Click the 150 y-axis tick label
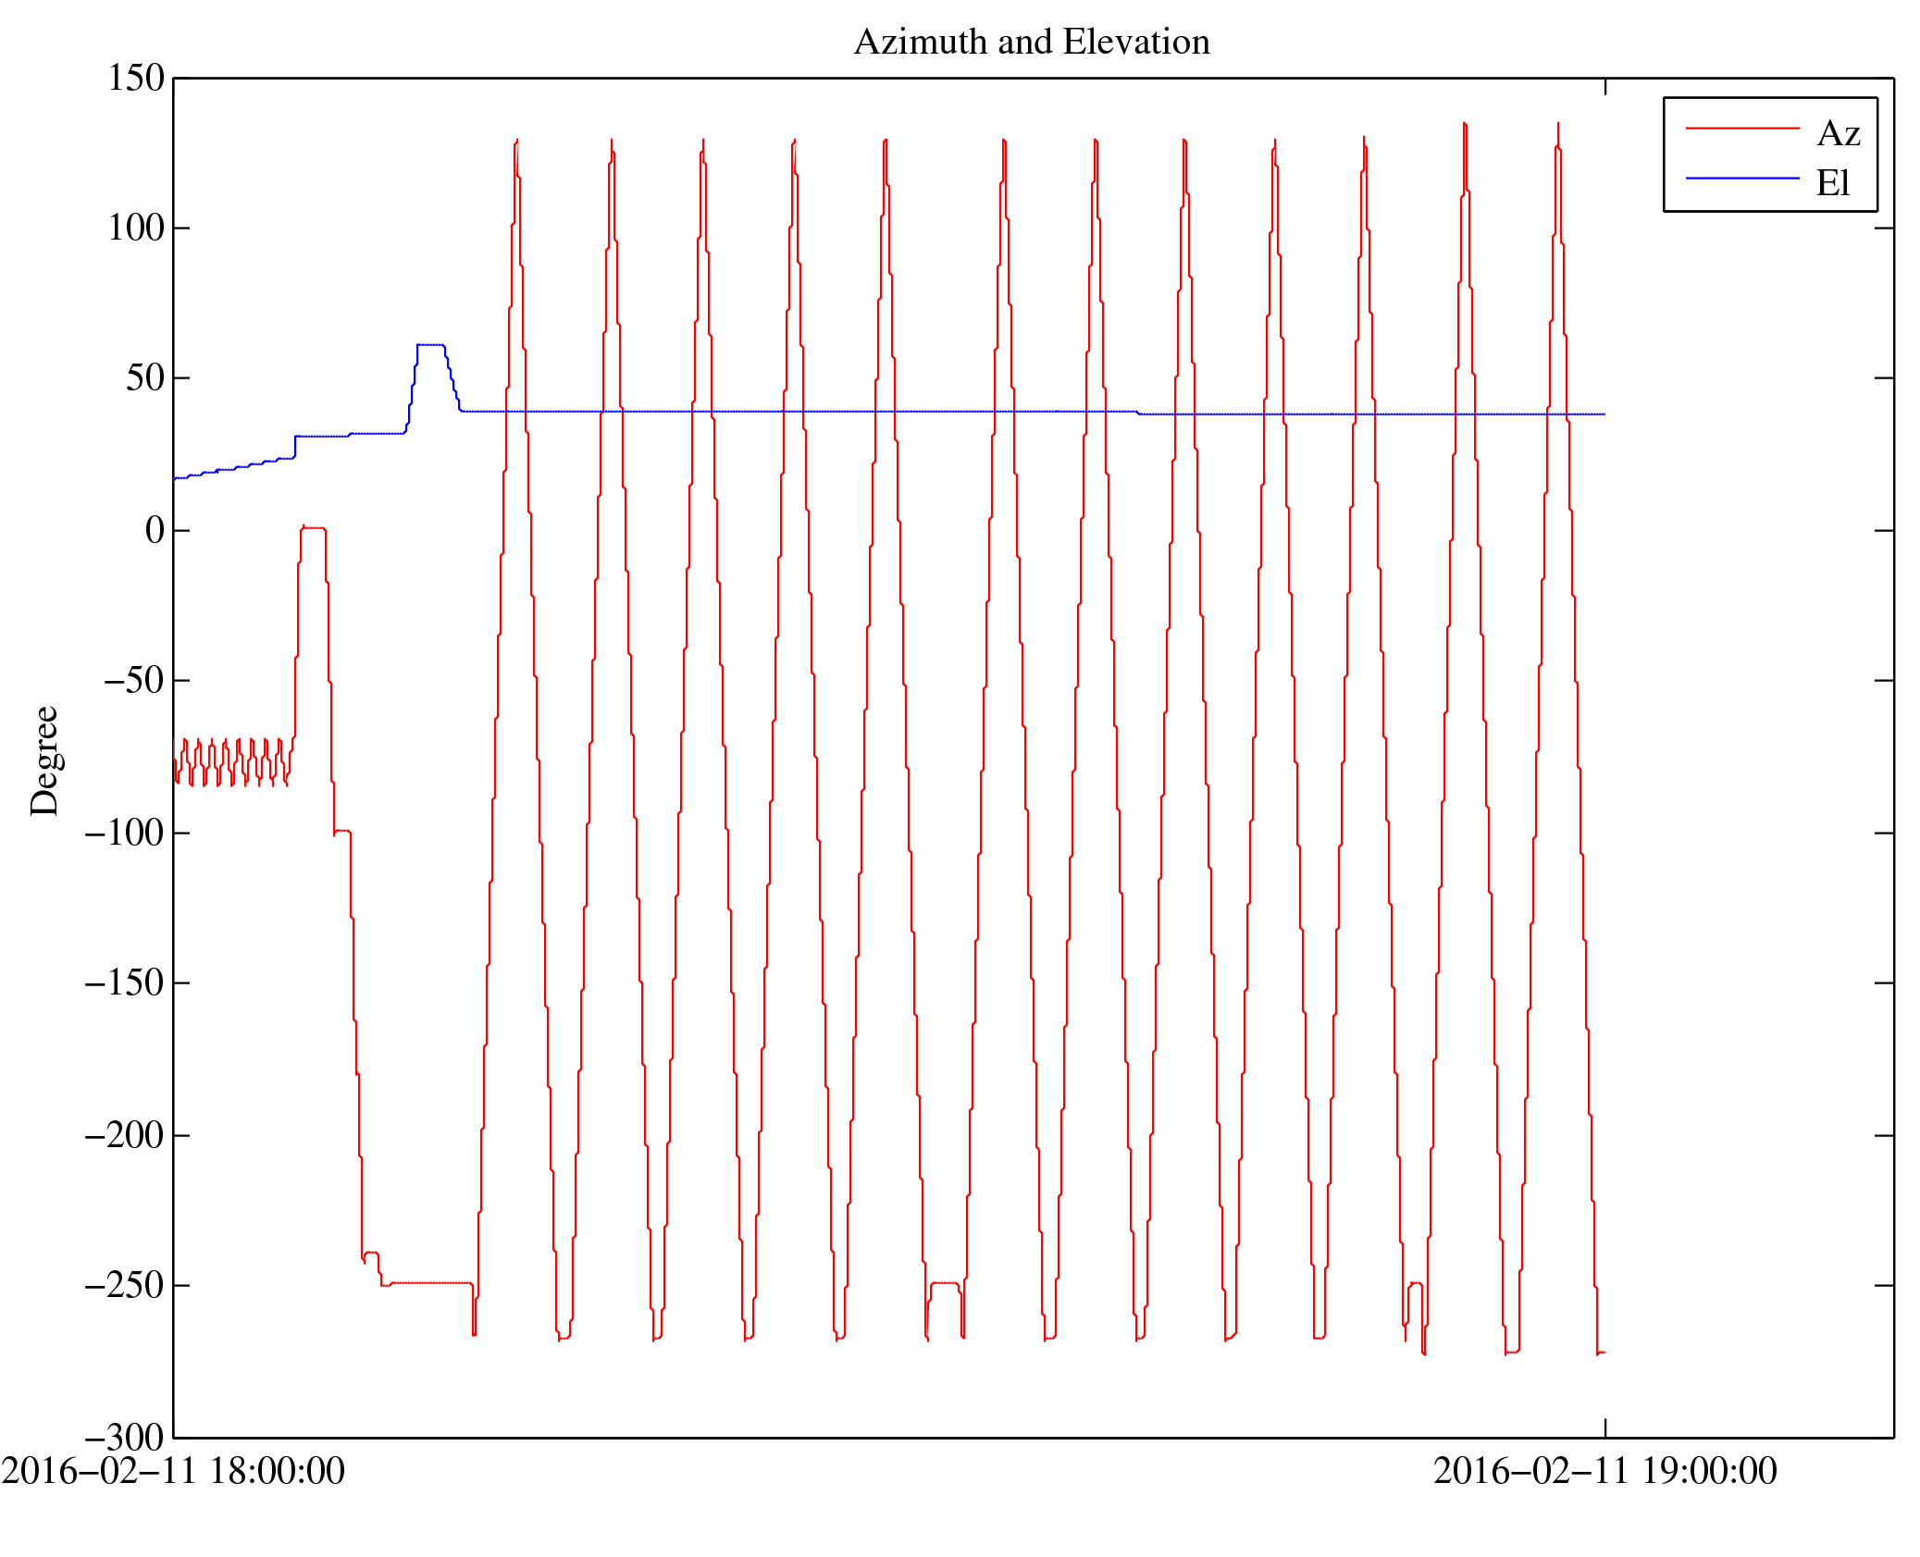This screenshot has width=1920, height=1557. coord(136,78)
